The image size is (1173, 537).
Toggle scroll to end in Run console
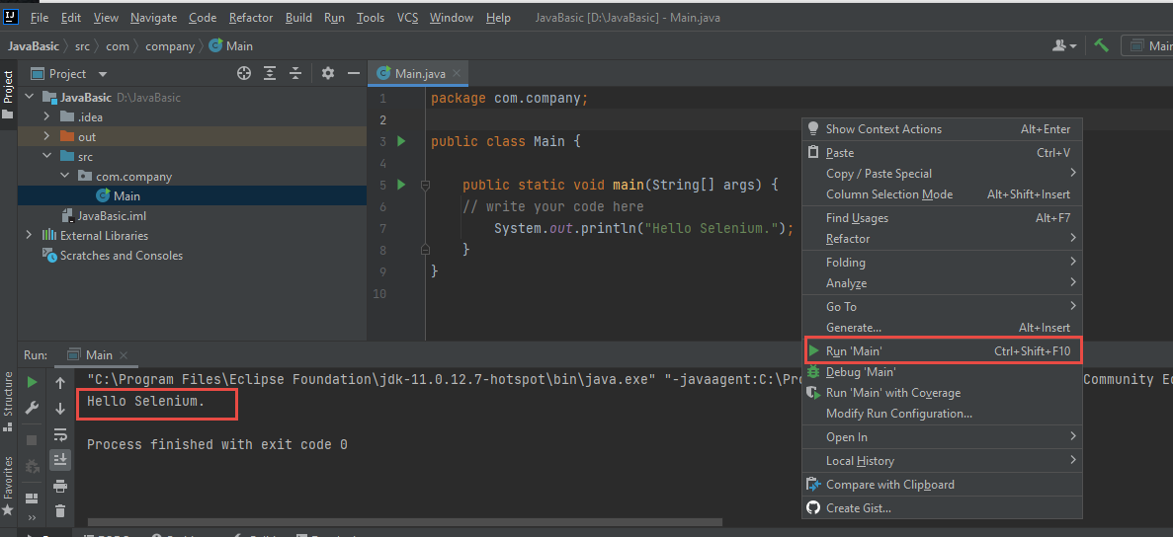[60, 459]
